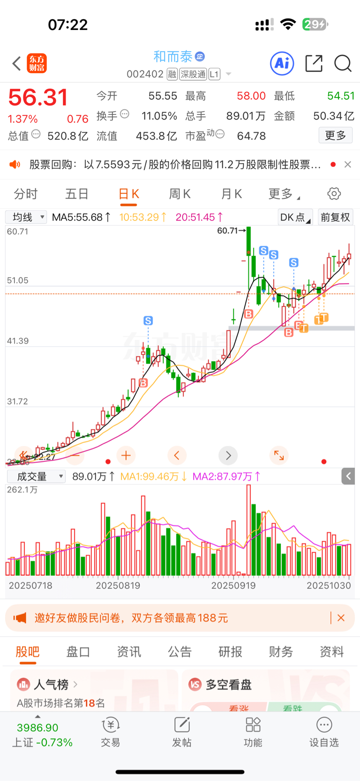Open the 东方财富 logo icon
The height and width of the screenshot is (781, 360).
coord(37,63)
